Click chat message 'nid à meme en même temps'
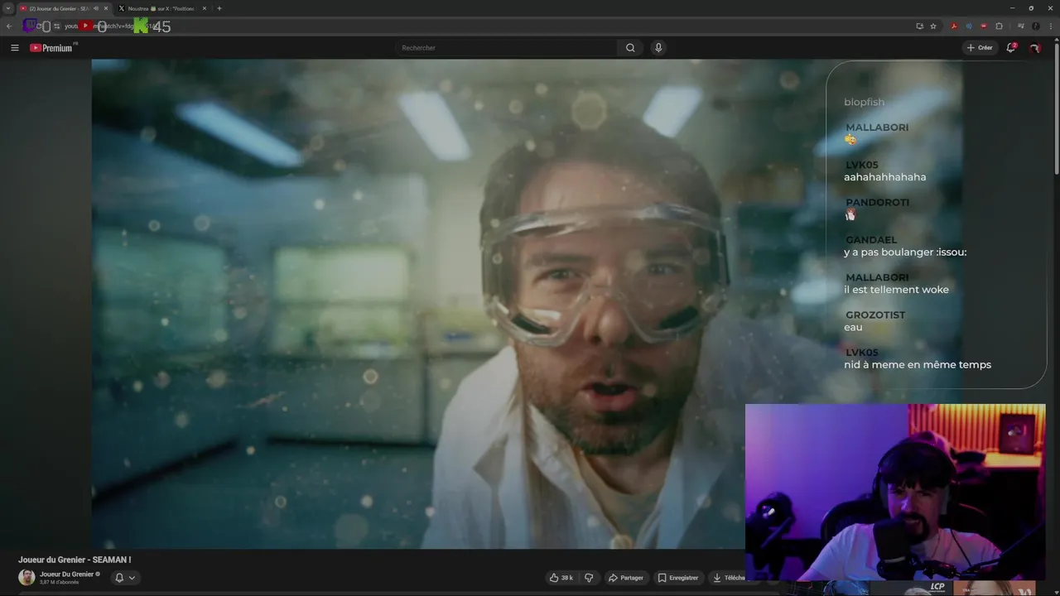This screenshot has width=1060, height=596. tap(918, 365)
